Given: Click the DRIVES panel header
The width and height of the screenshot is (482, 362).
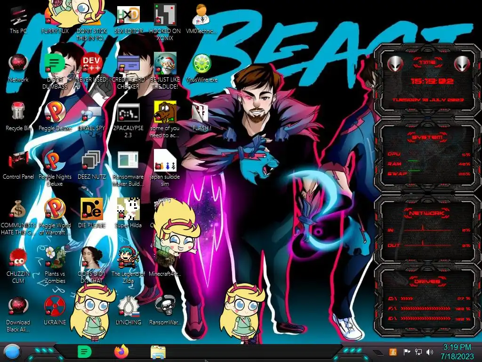Looking at the screenshot, I should (x=427, y=281).
